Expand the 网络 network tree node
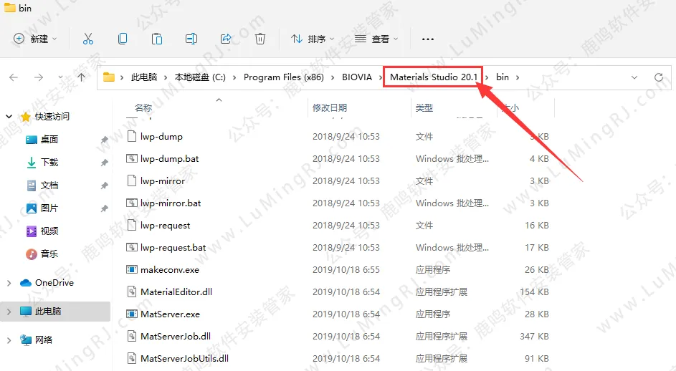 [x=9, y=340]
